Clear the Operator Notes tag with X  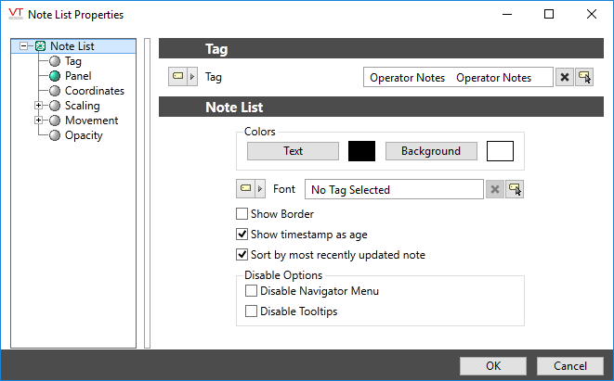coord(564,78)
